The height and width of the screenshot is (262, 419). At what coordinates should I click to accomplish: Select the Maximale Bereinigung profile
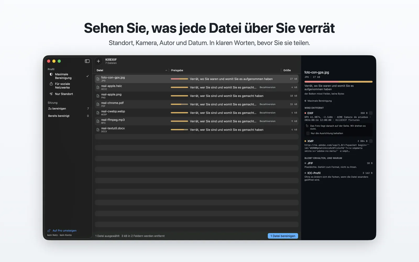(69, 76)
